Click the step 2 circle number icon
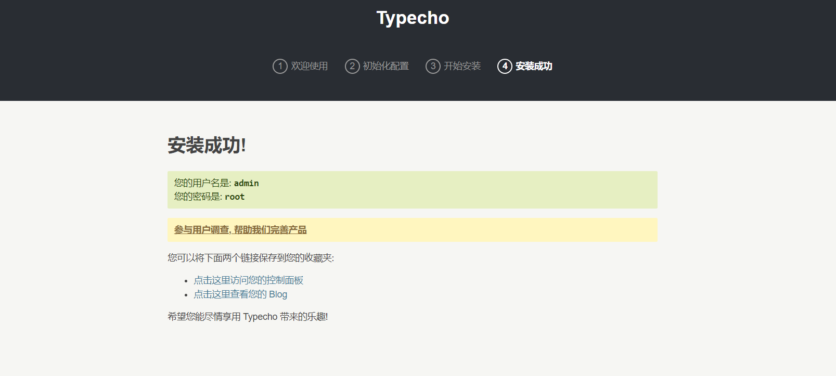Screen dimensions: 836x376 (x=352, y=66)
